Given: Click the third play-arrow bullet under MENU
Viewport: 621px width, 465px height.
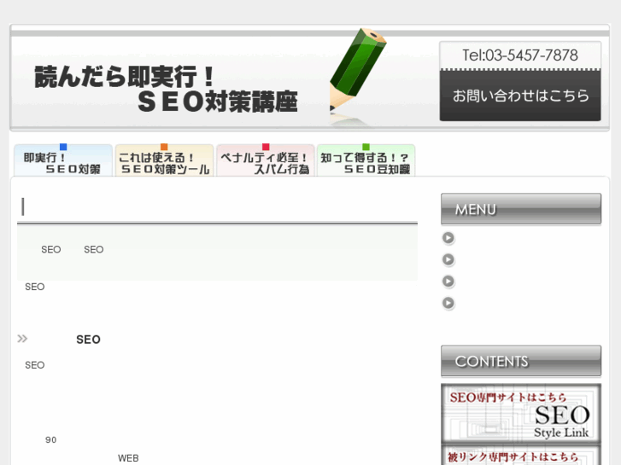Looking at the screenshot, I should click(x=448, y=282).
